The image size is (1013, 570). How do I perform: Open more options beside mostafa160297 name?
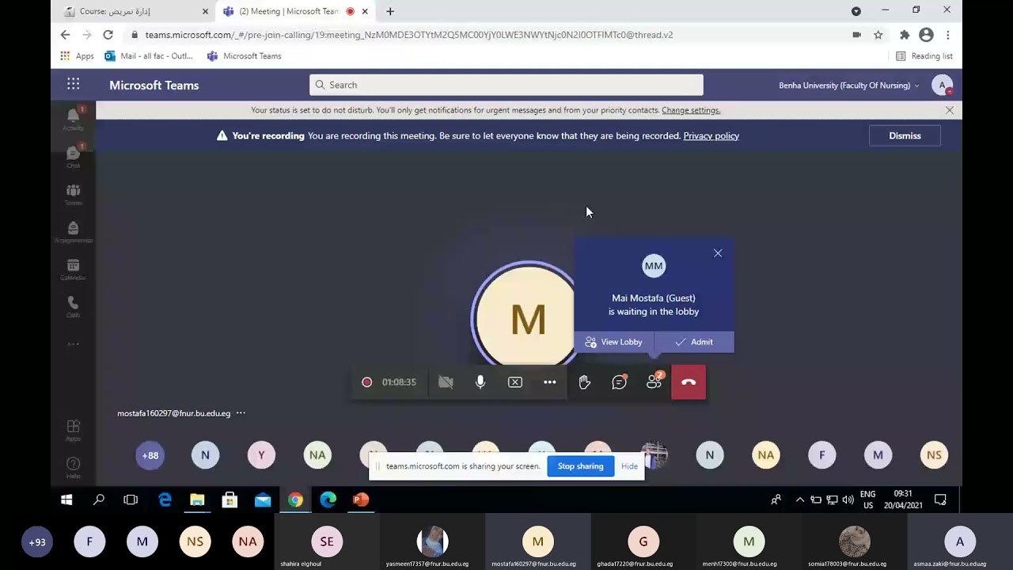pyautogui.click(x=241, y=413)
